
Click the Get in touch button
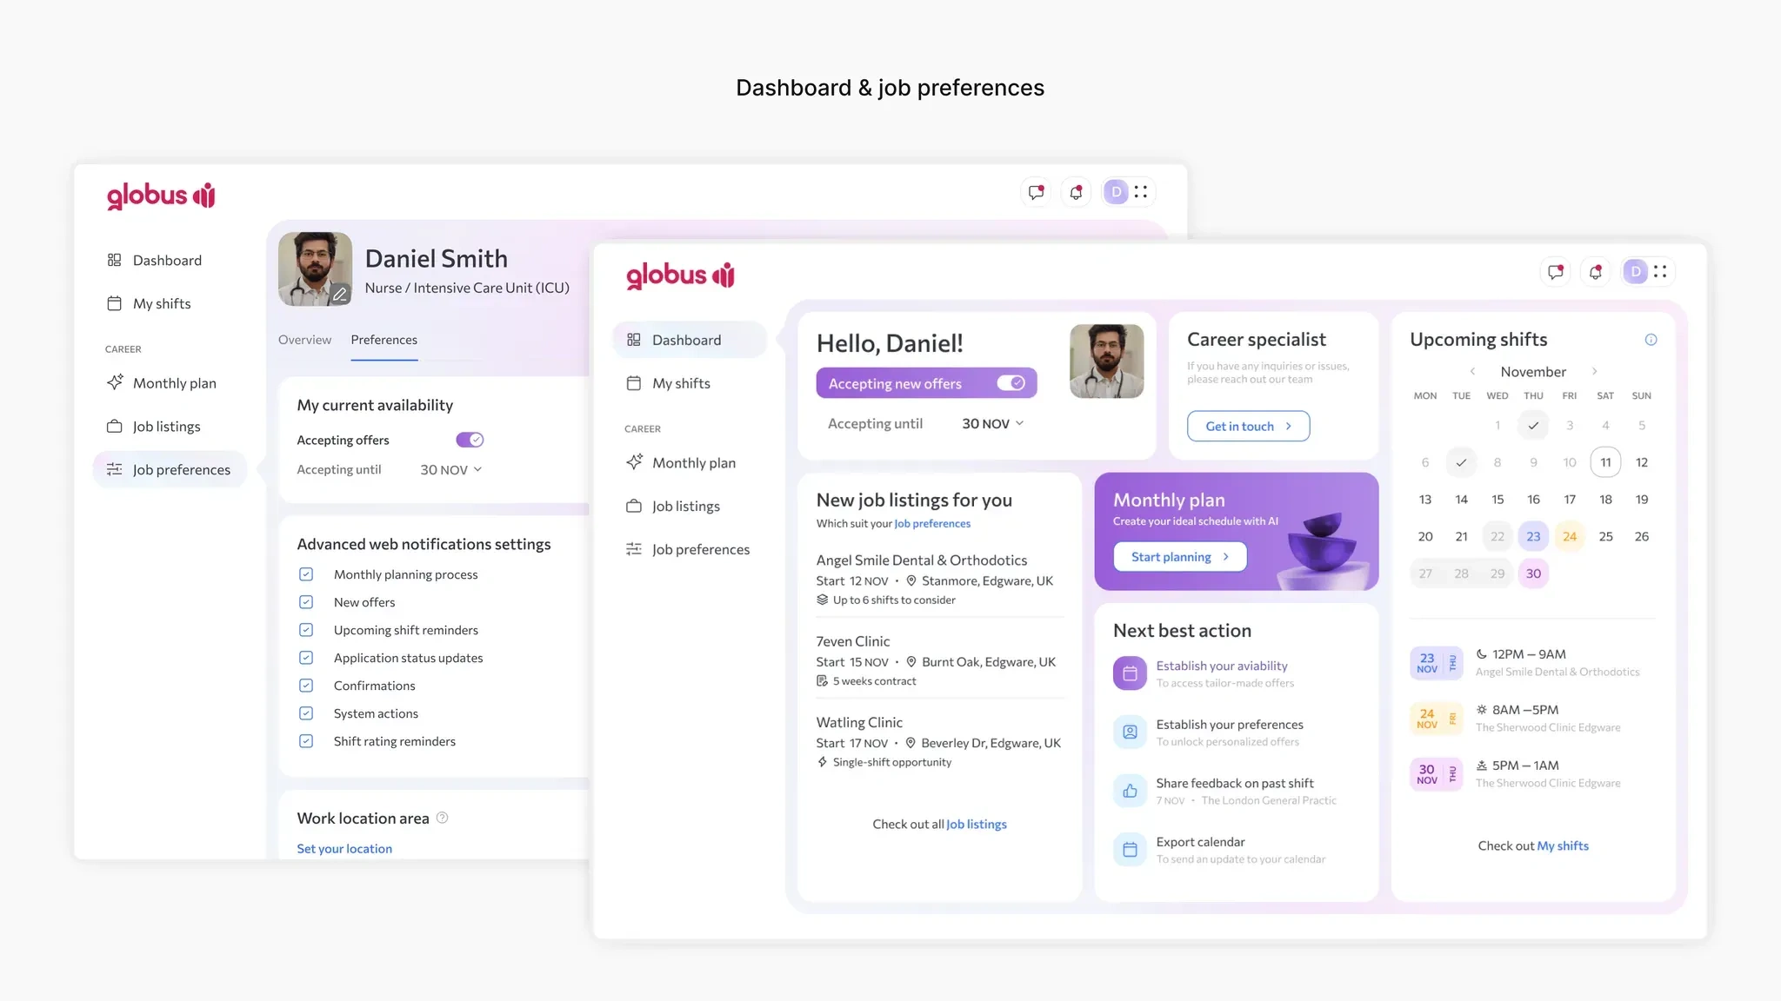pyautogui.click(x=1247, y=426)
